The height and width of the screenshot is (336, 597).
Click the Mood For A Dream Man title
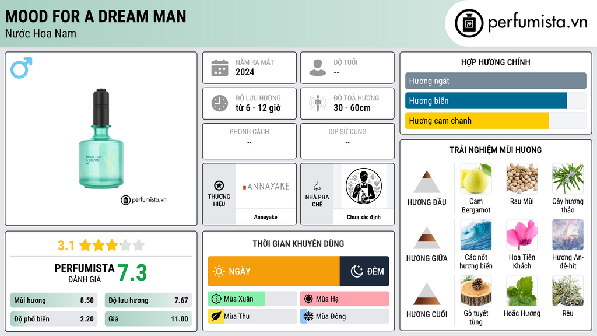tap(96, 16)
